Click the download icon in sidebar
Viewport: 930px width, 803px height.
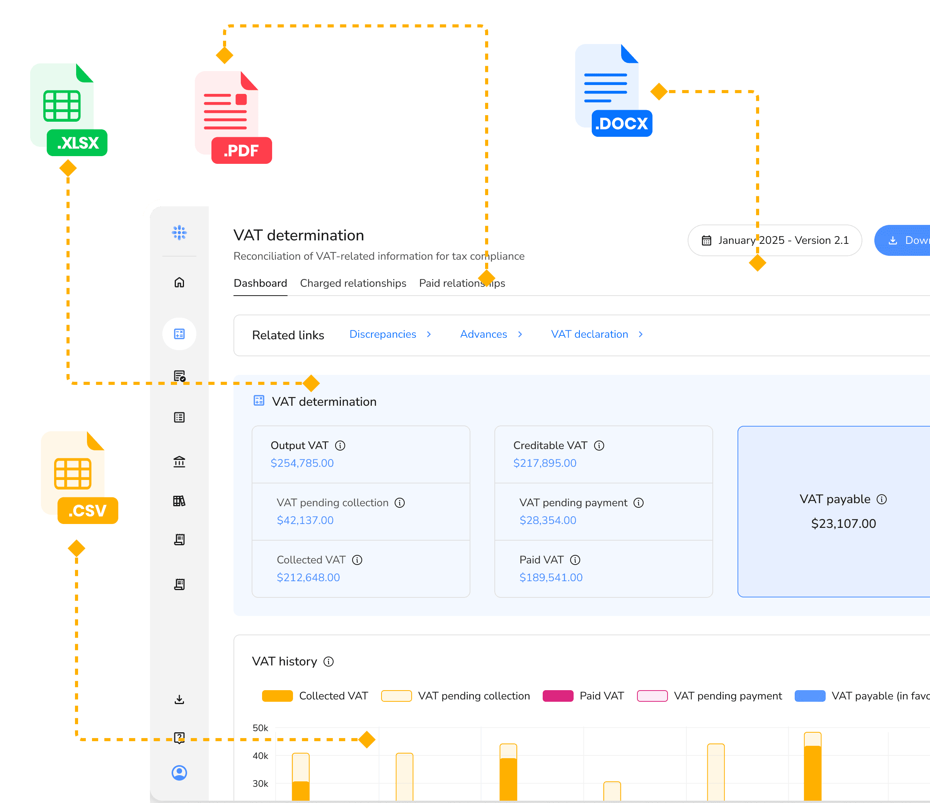(179, 699)
